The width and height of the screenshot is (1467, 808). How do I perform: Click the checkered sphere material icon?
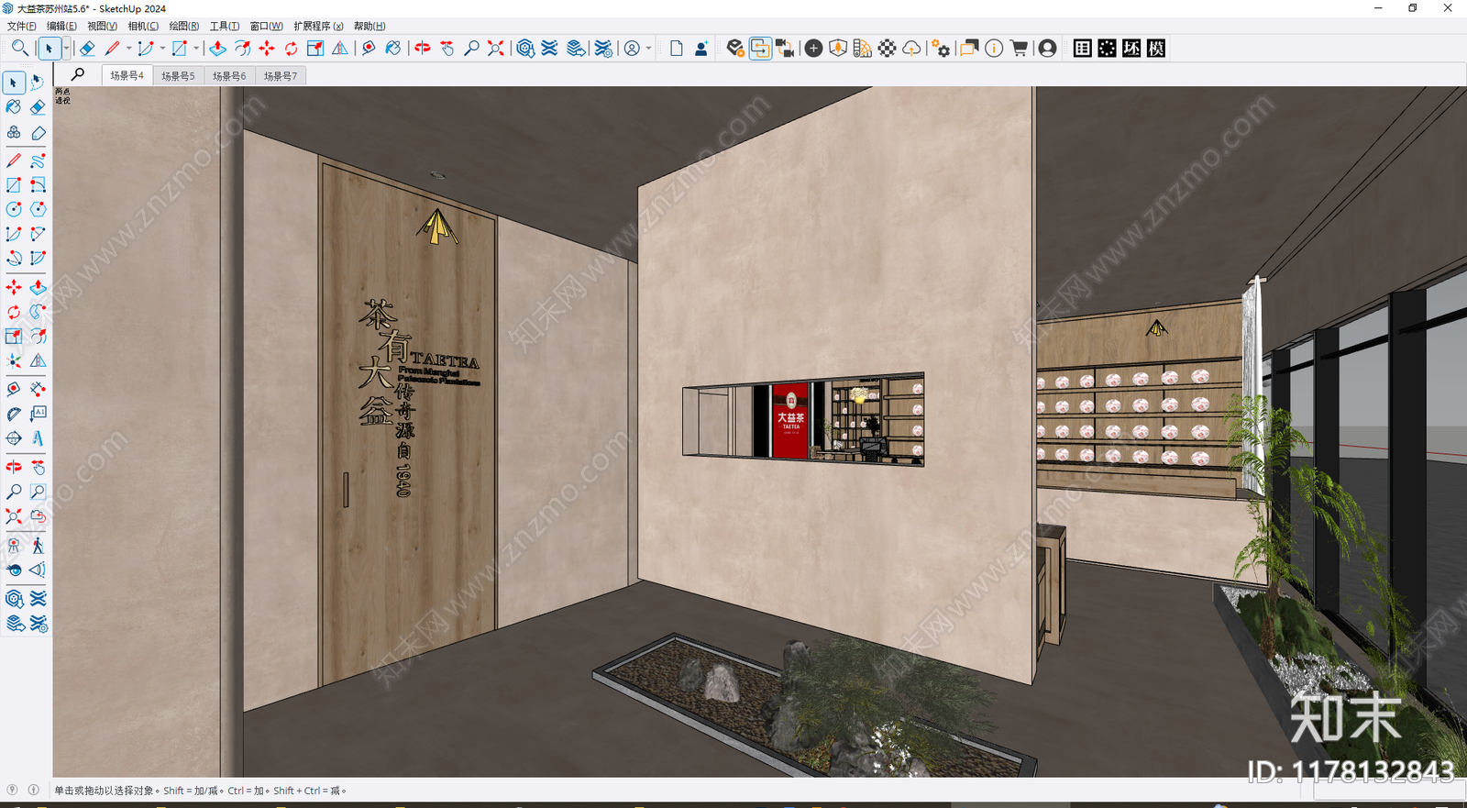[888, 49]
